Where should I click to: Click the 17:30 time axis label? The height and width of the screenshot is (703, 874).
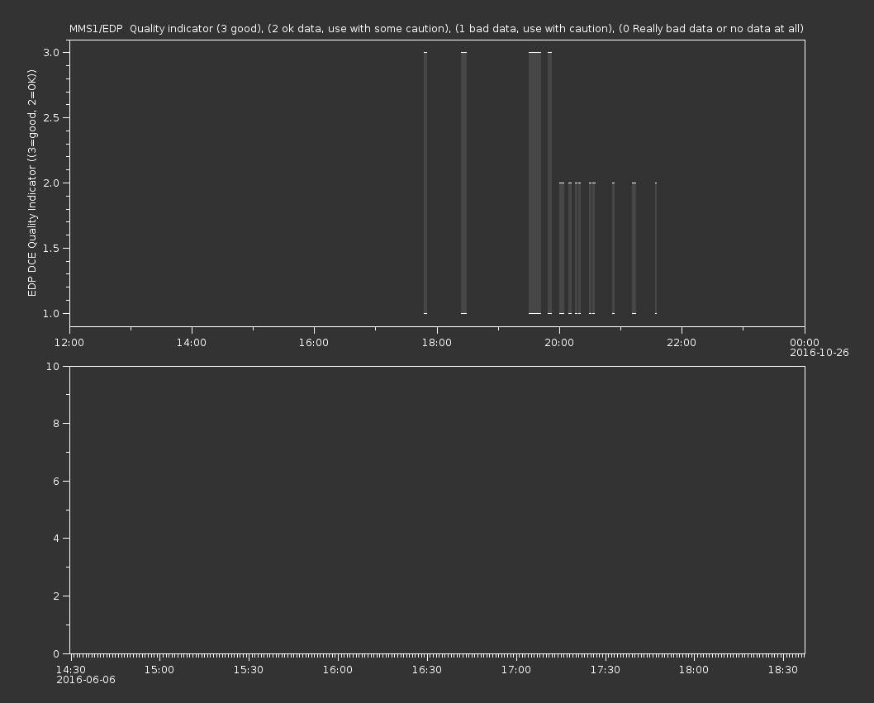pos(606,670)
